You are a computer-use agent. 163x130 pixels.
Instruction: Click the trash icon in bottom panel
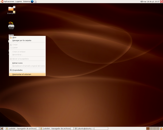(161, 128)
